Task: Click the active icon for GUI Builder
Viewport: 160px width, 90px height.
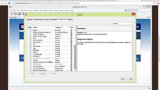Action: pyautogui.click(x=71, y=56)
